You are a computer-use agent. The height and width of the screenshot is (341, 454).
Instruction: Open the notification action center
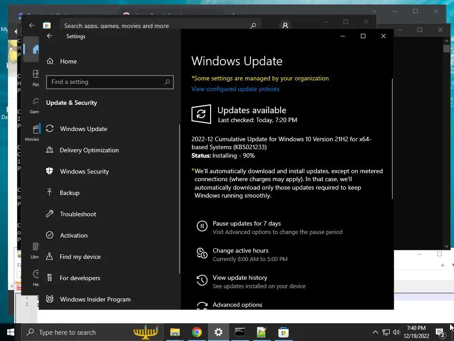440,332
